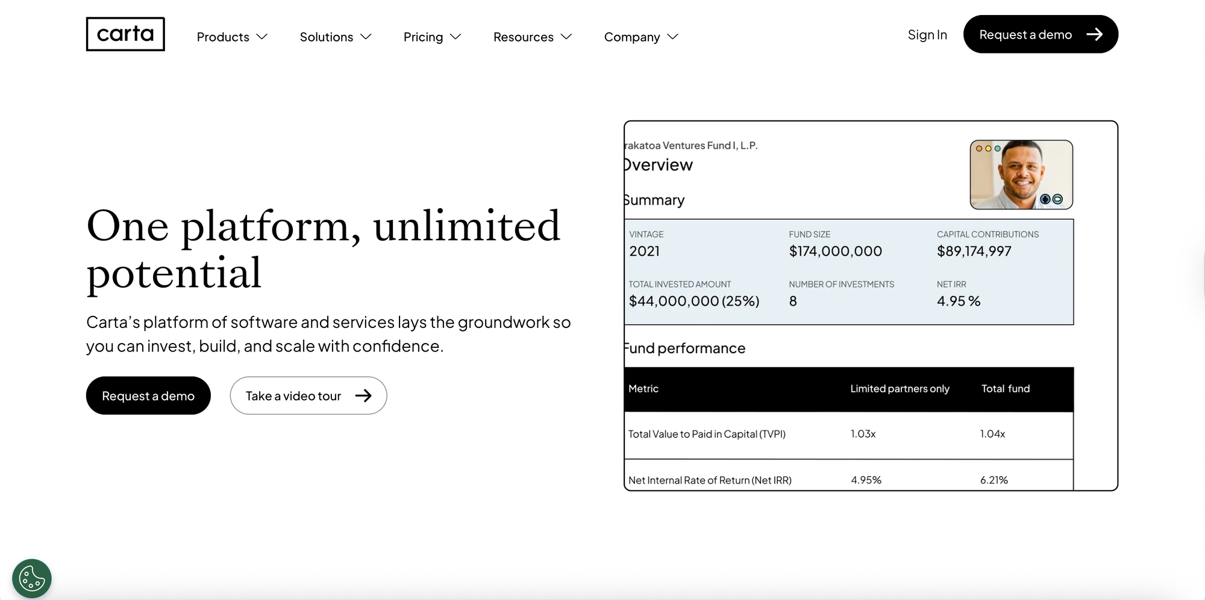Viewport: 1205px width, 600px height.
Task: Click the Sign In link
Action: (927, 35)
